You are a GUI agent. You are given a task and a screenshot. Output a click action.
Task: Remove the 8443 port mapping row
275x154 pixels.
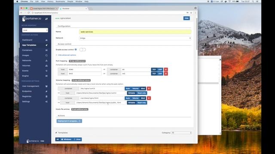pos(166,74)
